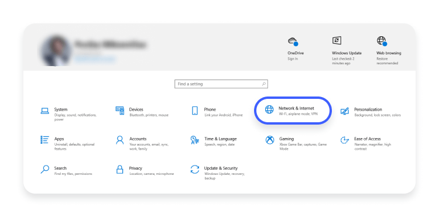Focus the Find a setting field
This screenshot has width=439, height=217.
pyautogui.click(x=221, y=84)
